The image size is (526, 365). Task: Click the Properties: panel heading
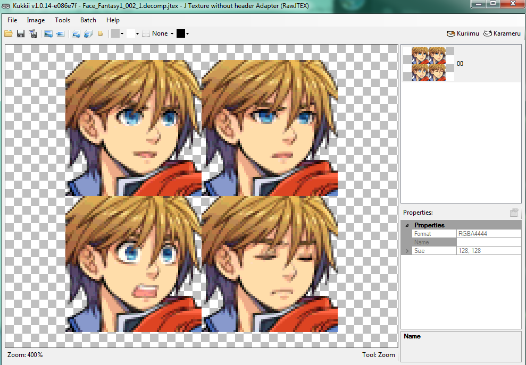click(418, 213)
